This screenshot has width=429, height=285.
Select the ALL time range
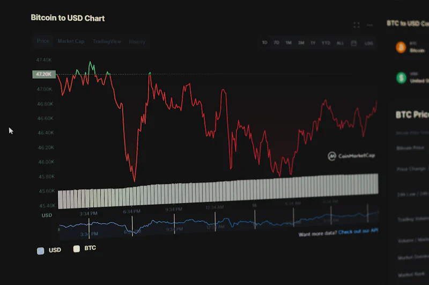coord(340,43)
